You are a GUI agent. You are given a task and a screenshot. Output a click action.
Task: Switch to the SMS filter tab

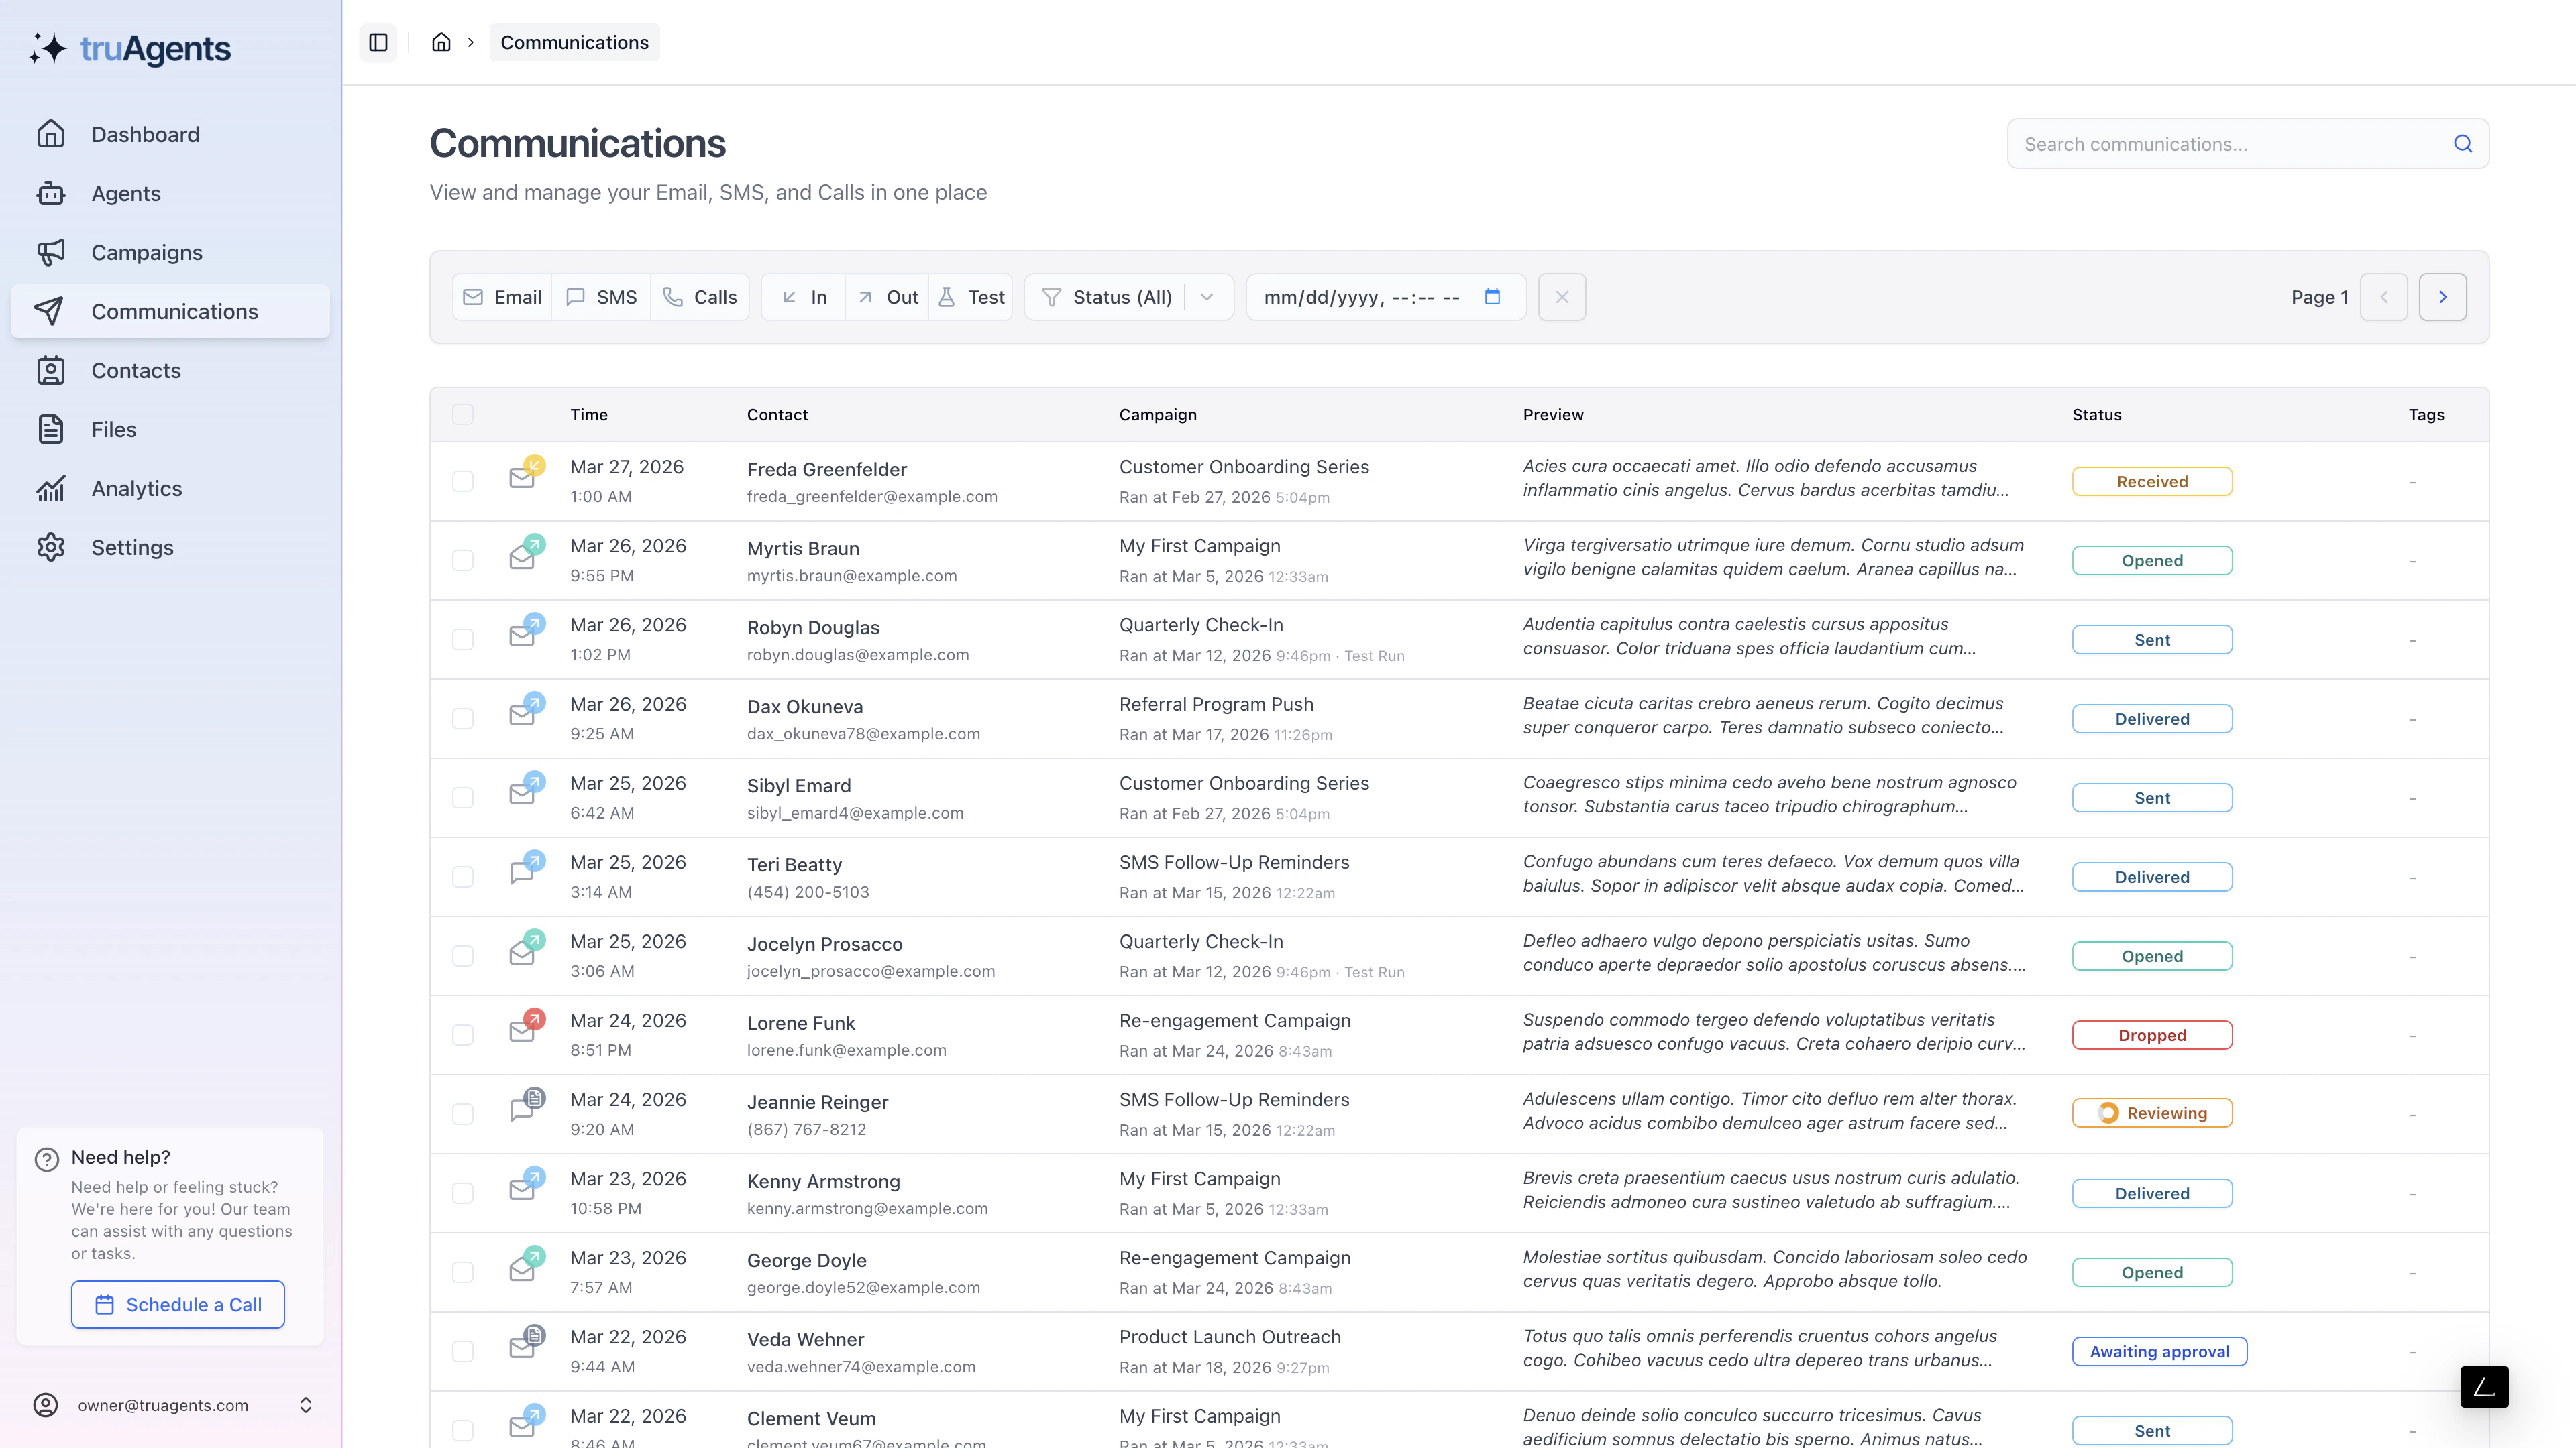click(x=601, y=297)
